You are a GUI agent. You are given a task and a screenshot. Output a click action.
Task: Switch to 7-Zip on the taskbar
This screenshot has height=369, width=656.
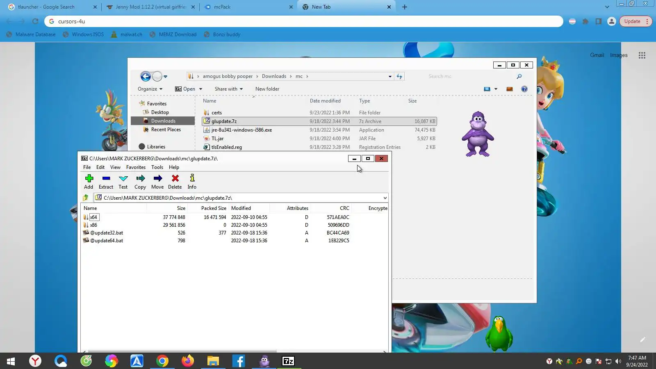[x=289, y=361]
